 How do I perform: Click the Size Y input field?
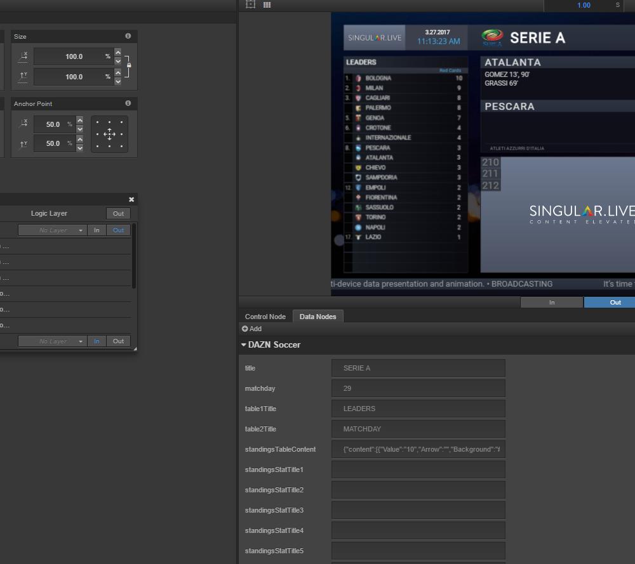tap(74, 77)
